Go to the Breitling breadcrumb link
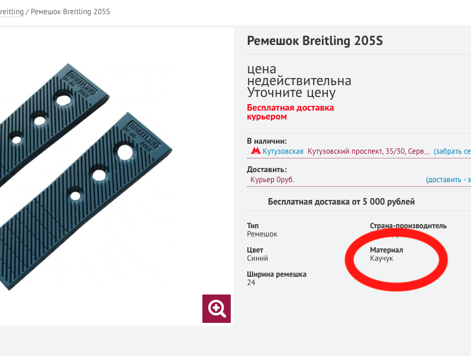This screenshot has height=356, width=471. (12, 12)
